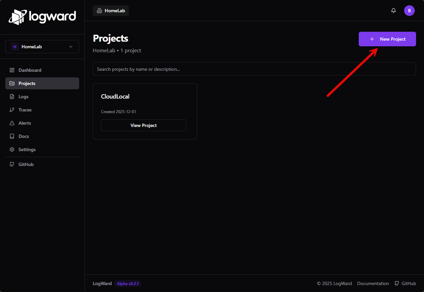
Task: Click the GitHub icon in the footer
Action: click(x=397, y=283)
